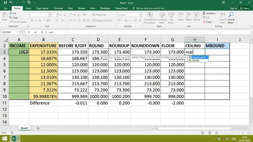The height and width of the screenshot is (142, 253).
Task: Click the Share button
Action: tap(244, 8)
